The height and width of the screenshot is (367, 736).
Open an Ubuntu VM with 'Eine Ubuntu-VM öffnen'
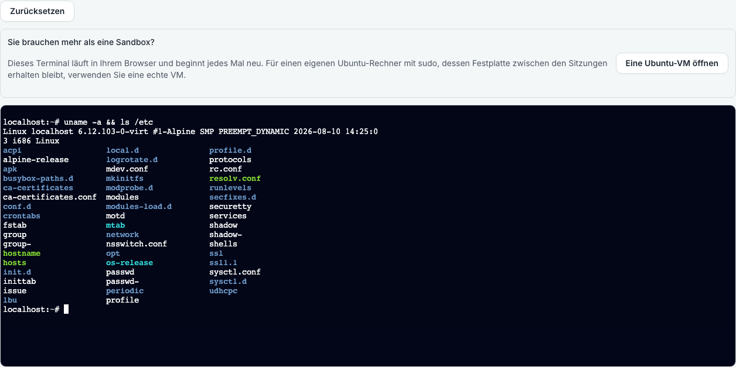[x=672, y=63]
